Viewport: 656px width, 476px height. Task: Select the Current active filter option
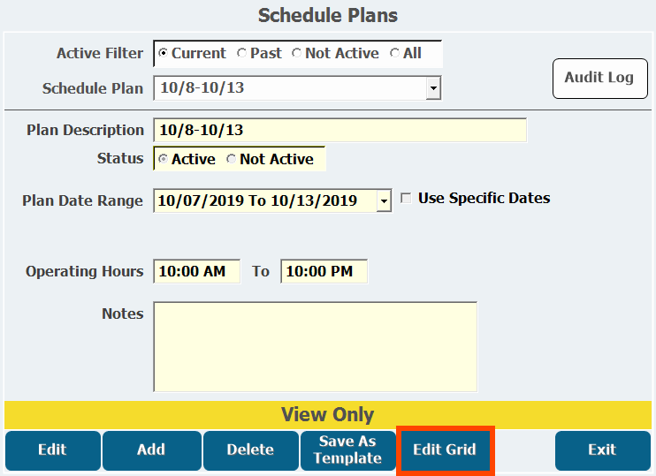tap(163, 54)
